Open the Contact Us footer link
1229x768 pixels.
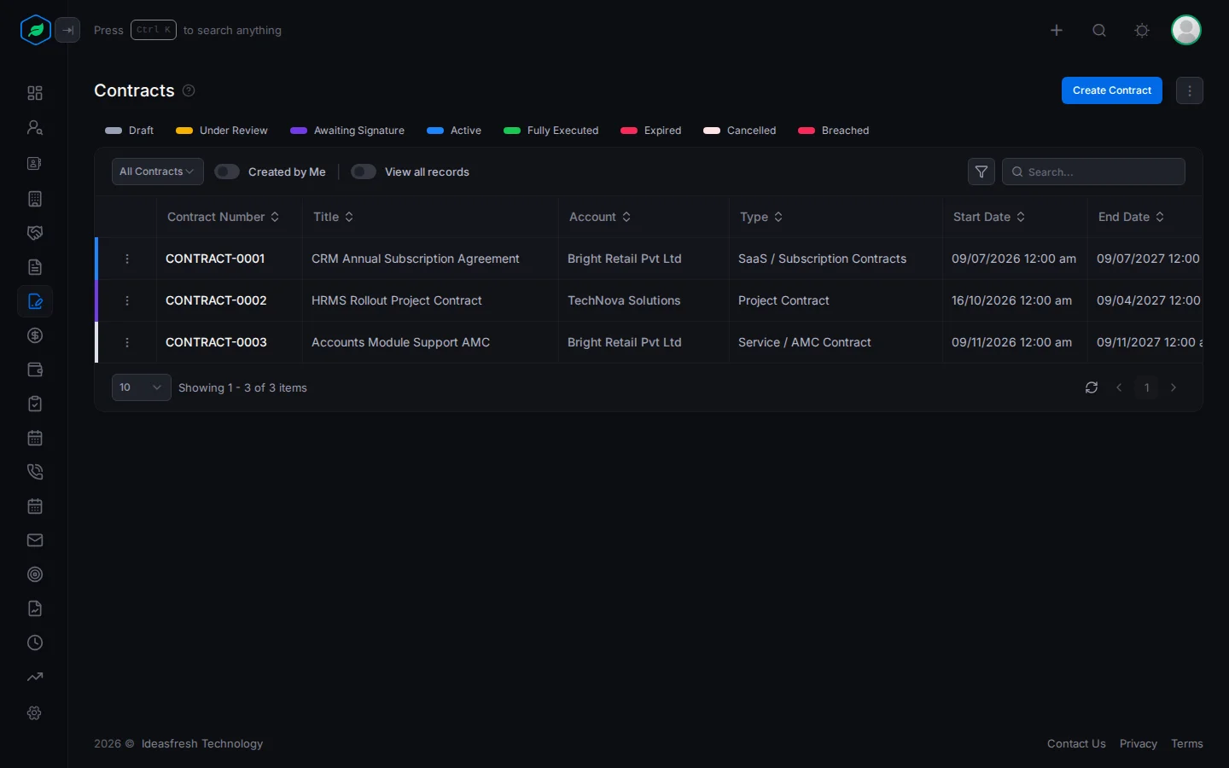click(1076, 744)
